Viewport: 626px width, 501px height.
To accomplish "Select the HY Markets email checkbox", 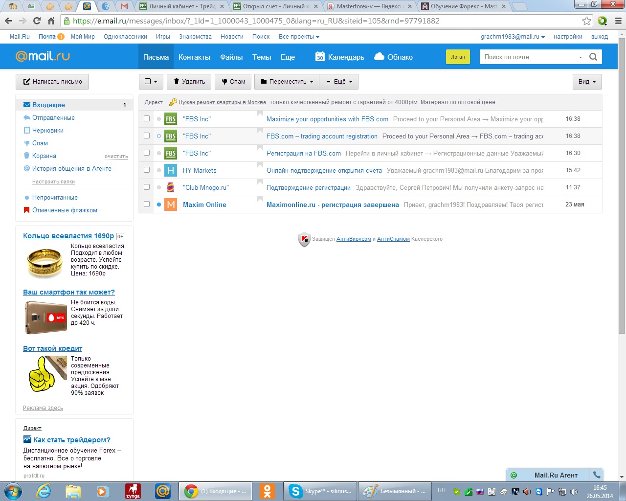I will point(147,170).
